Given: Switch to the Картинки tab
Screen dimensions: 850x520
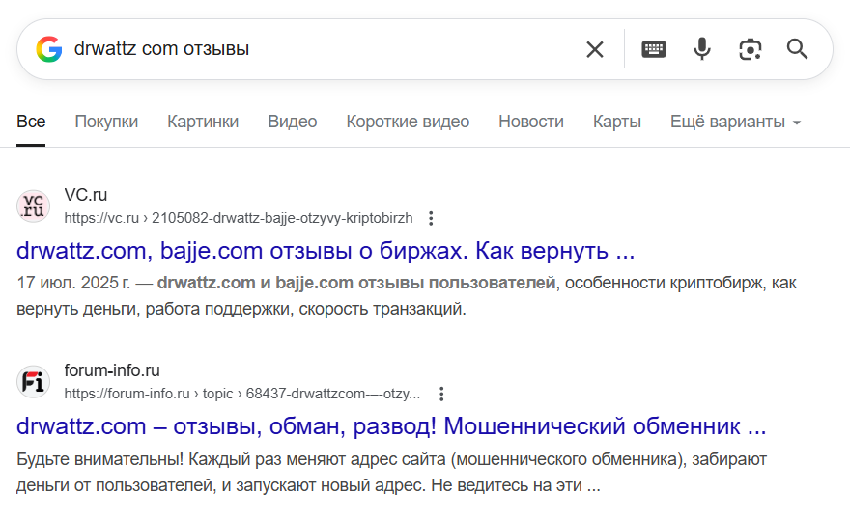Looking at the screenshot, I should (x=203, y=122).
